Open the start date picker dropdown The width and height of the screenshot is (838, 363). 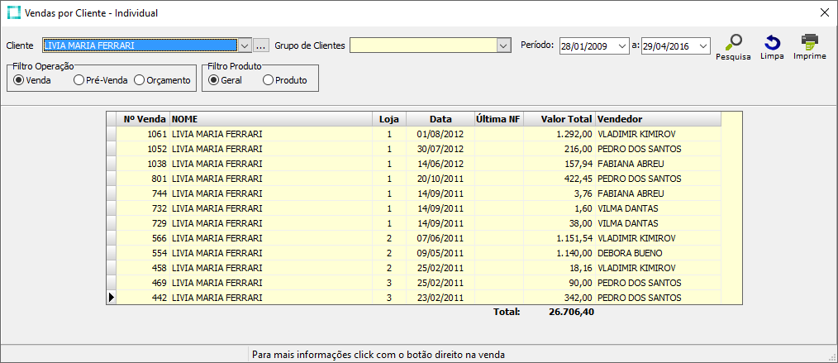(x=622, y=46)
